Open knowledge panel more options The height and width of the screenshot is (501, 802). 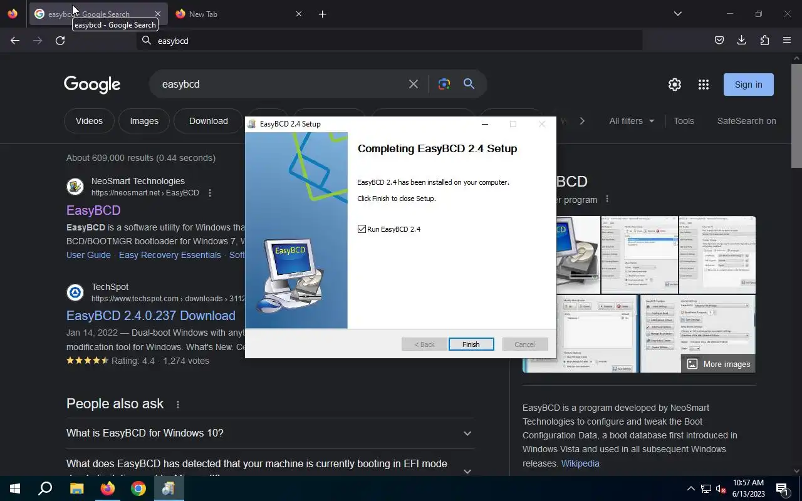tap(607, 199)
